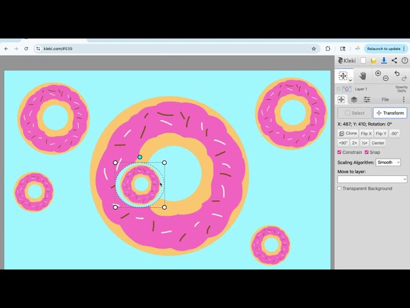The width and height of the screenshot is (410, 308).
Task: Click the cyan rotation handle of selection
Action: point(140,157)
